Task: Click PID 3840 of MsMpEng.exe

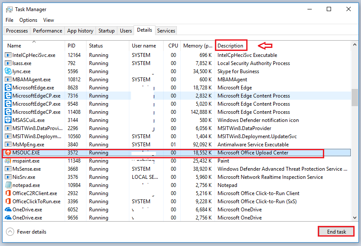Action: tap(73, 145)
